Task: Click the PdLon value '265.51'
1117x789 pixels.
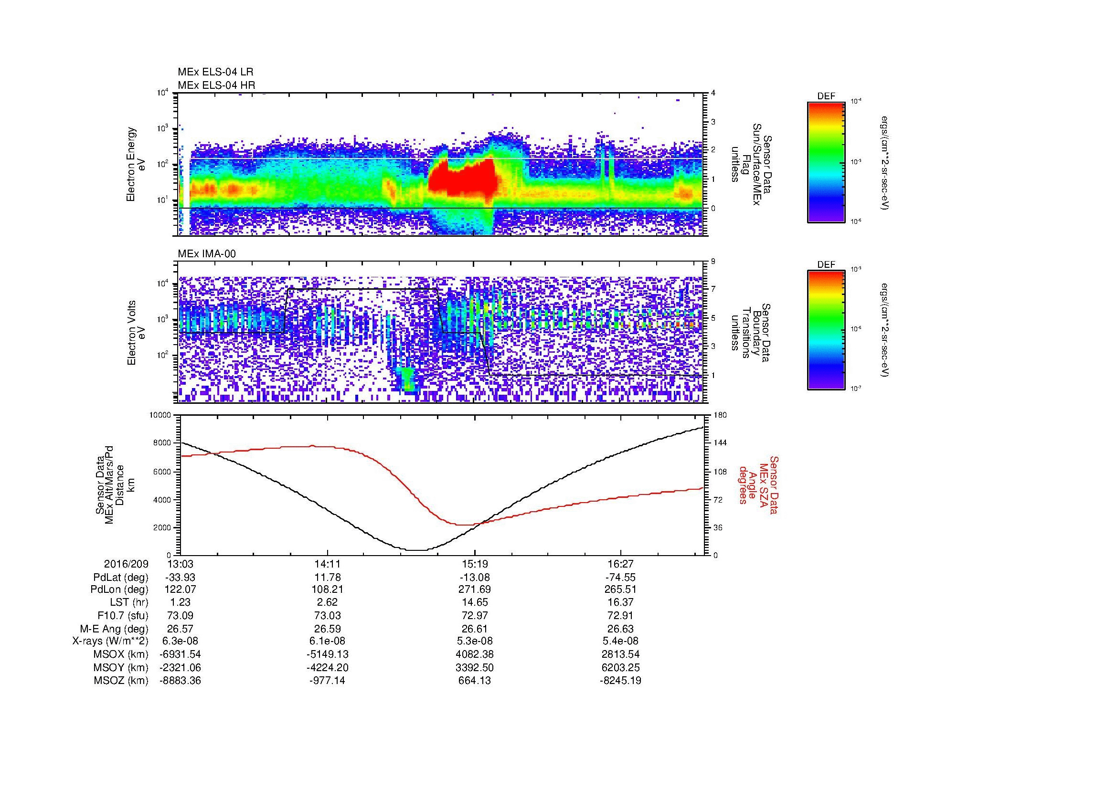Action: [621, 589]
